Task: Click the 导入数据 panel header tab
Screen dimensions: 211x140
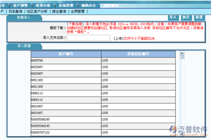Action: 24,46
